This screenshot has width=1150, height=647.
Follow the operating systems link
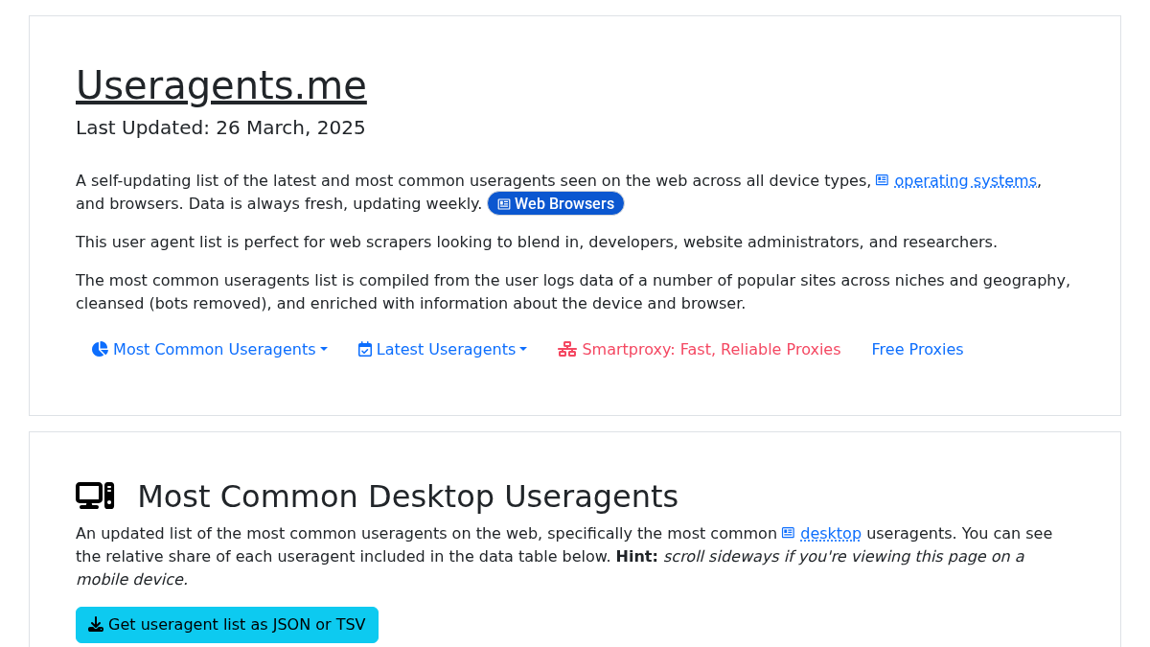pos(965,180)
